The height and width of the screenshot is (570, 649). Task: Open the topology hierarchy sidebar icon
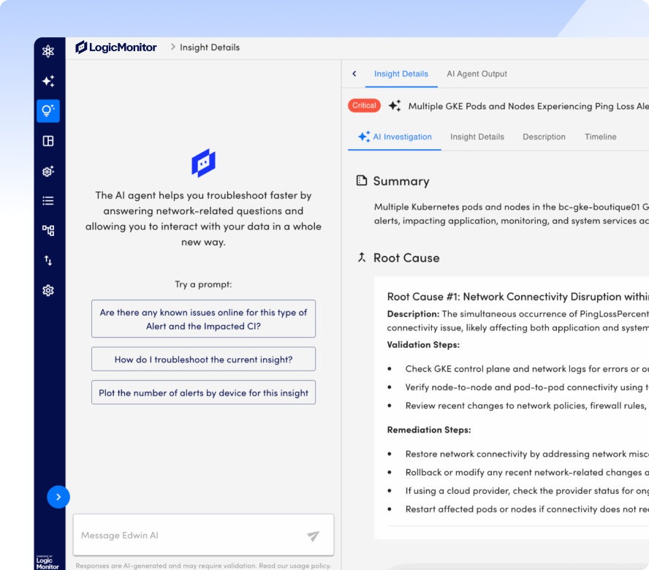click(48, 231)
